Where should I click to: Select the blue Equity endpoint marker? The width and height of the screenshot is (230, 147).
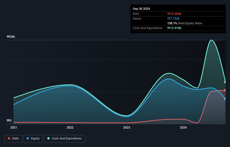pos(225,99)
